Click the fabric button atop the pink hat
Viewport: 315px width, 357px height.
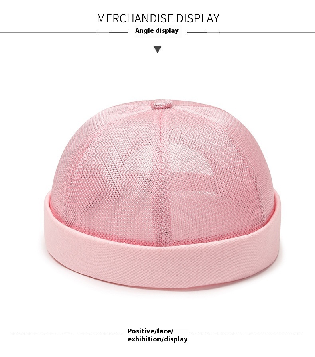(x=161, y=104)
